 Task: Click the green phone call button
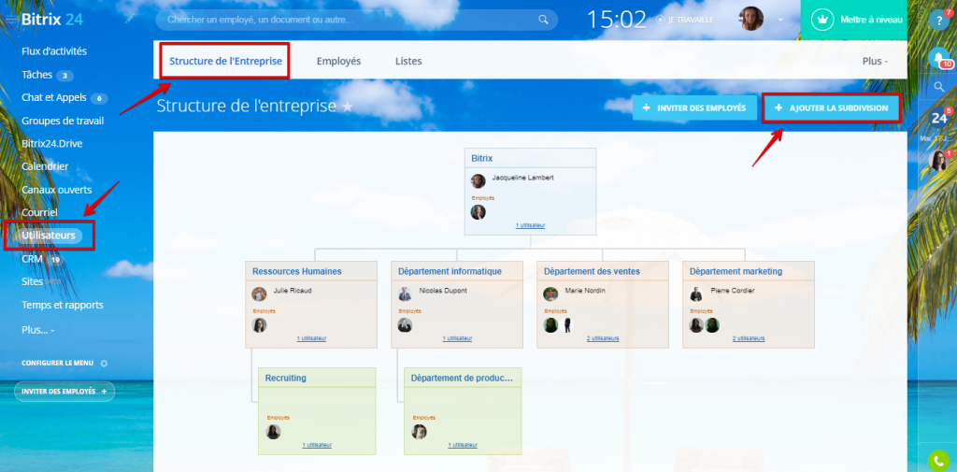pos(938,461)
